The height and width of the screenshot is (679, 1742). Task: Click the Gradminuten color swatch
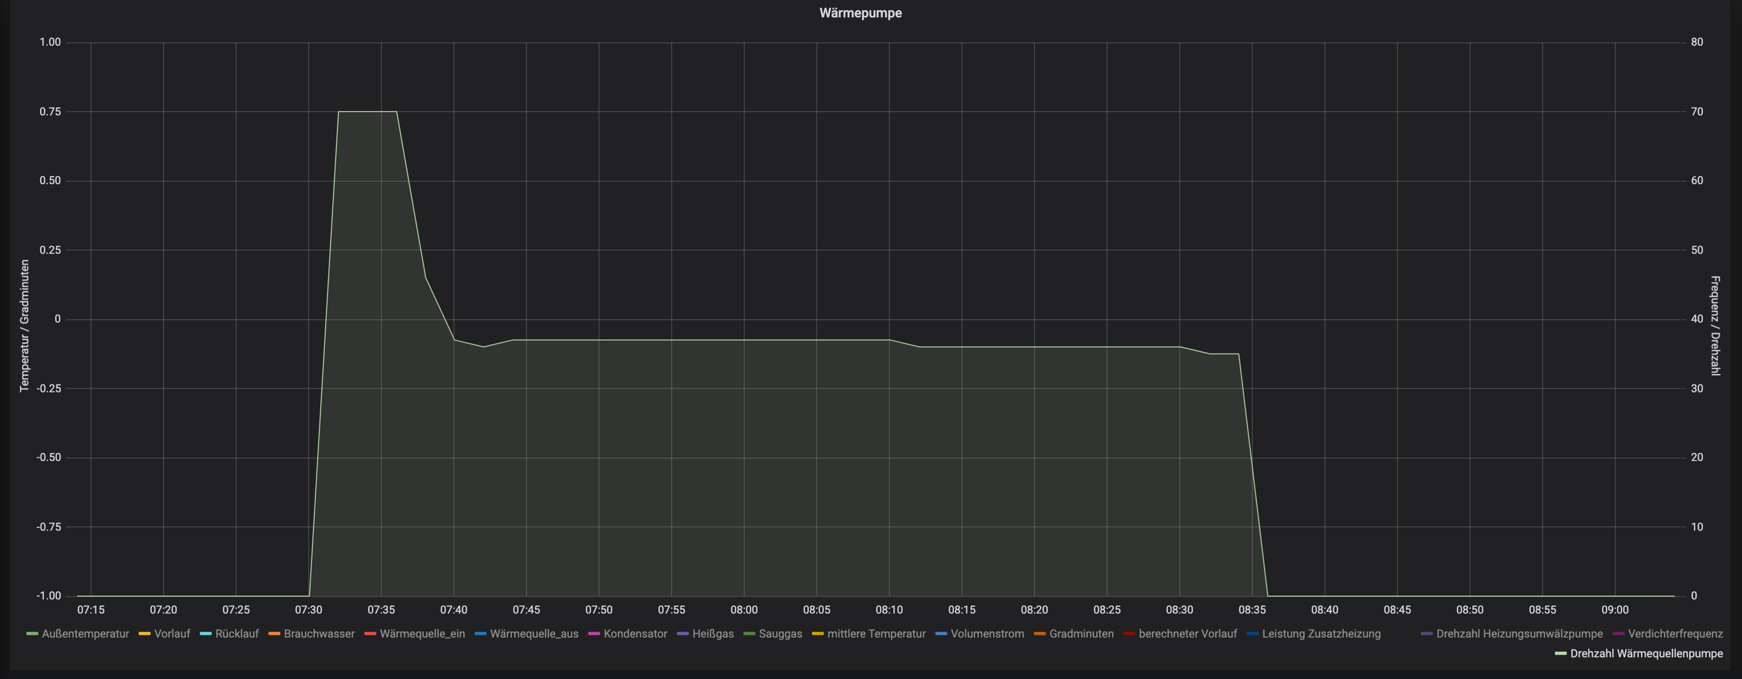[1039, 634]
